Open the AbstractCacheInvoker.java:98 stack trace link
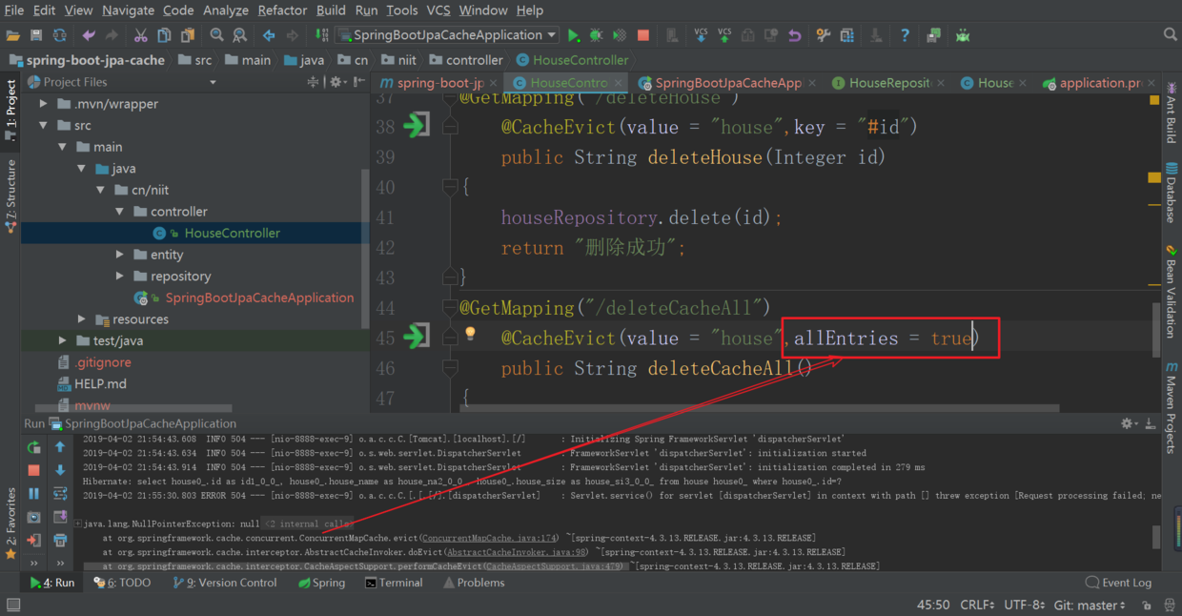This screenshot has height=616, width=1182. [x=516, y=552]
